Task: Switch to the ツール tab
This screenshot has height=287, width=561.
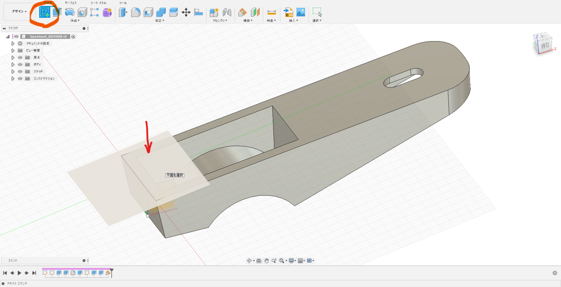Action: pos(123,3)
